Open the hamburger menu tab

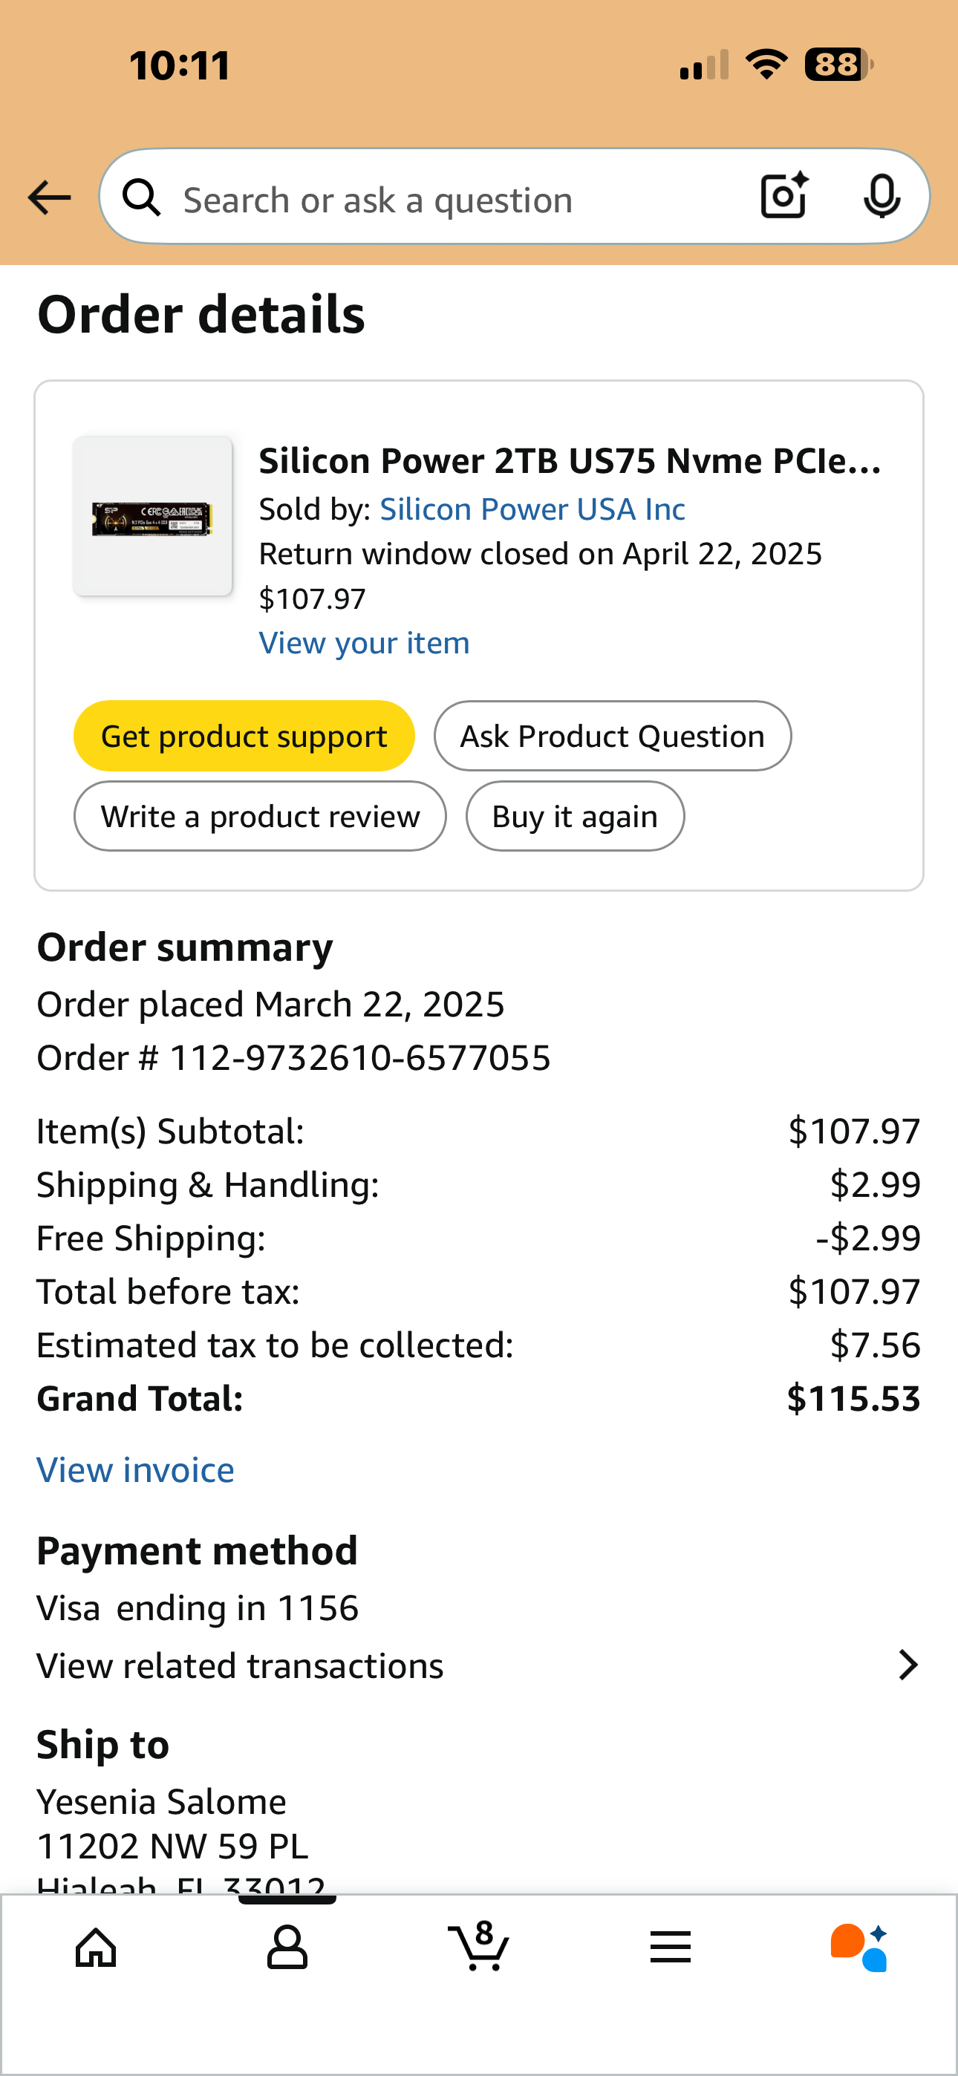pos(670,1948)
